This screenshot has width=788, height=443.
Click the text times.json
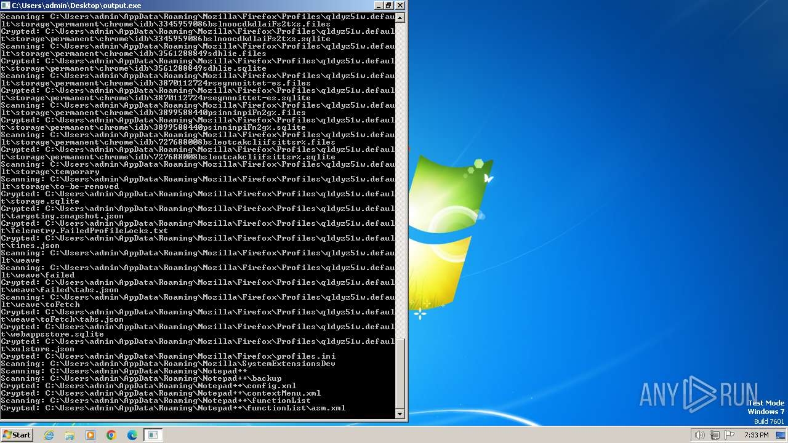click(35, 245)
